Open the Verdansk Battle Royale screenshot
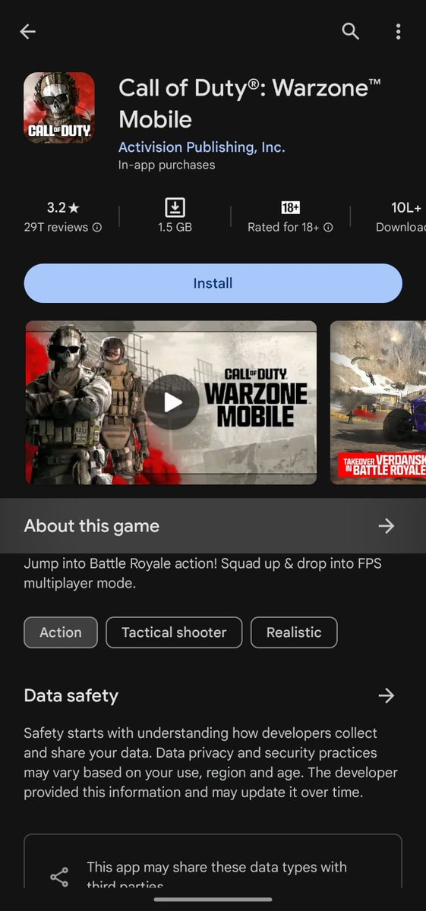This screenshot has height=911, width=426. point(378,402)
